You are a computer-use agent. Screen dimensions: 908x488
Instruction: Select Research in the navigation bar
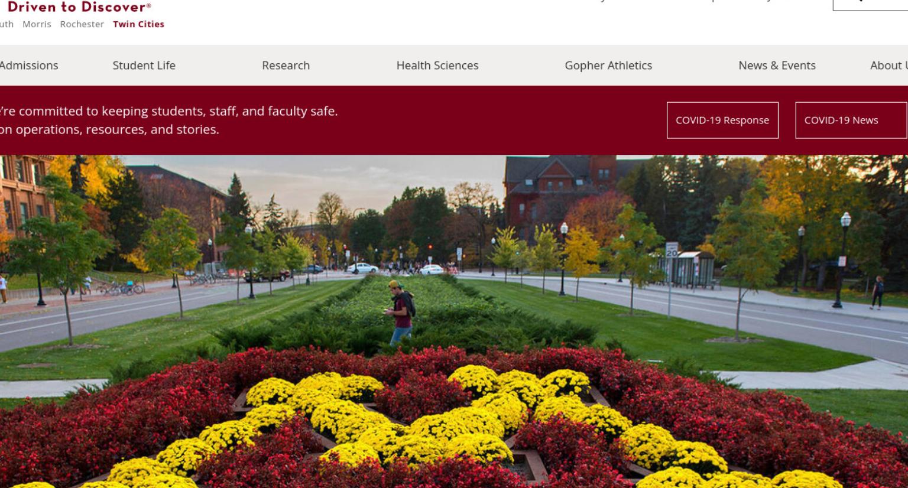click(x=286, y=66)
